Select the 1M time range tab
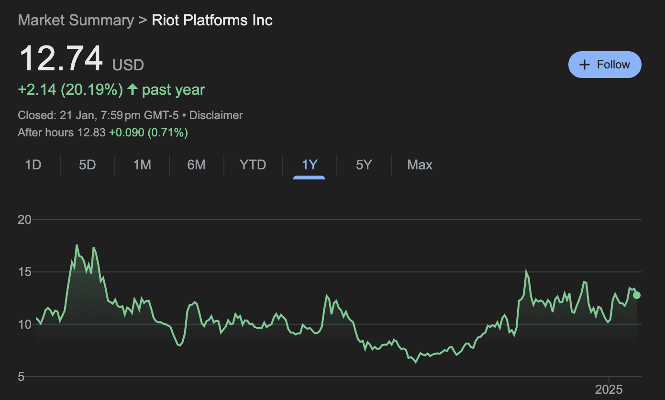The width and height of the screenshot is (665, 400). pos(142,165)
